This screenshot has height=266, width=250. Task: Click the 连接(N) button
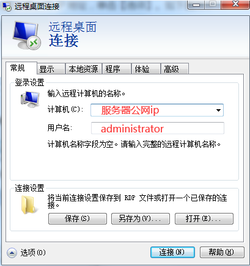pyautogui.click(x=172, y=253)
